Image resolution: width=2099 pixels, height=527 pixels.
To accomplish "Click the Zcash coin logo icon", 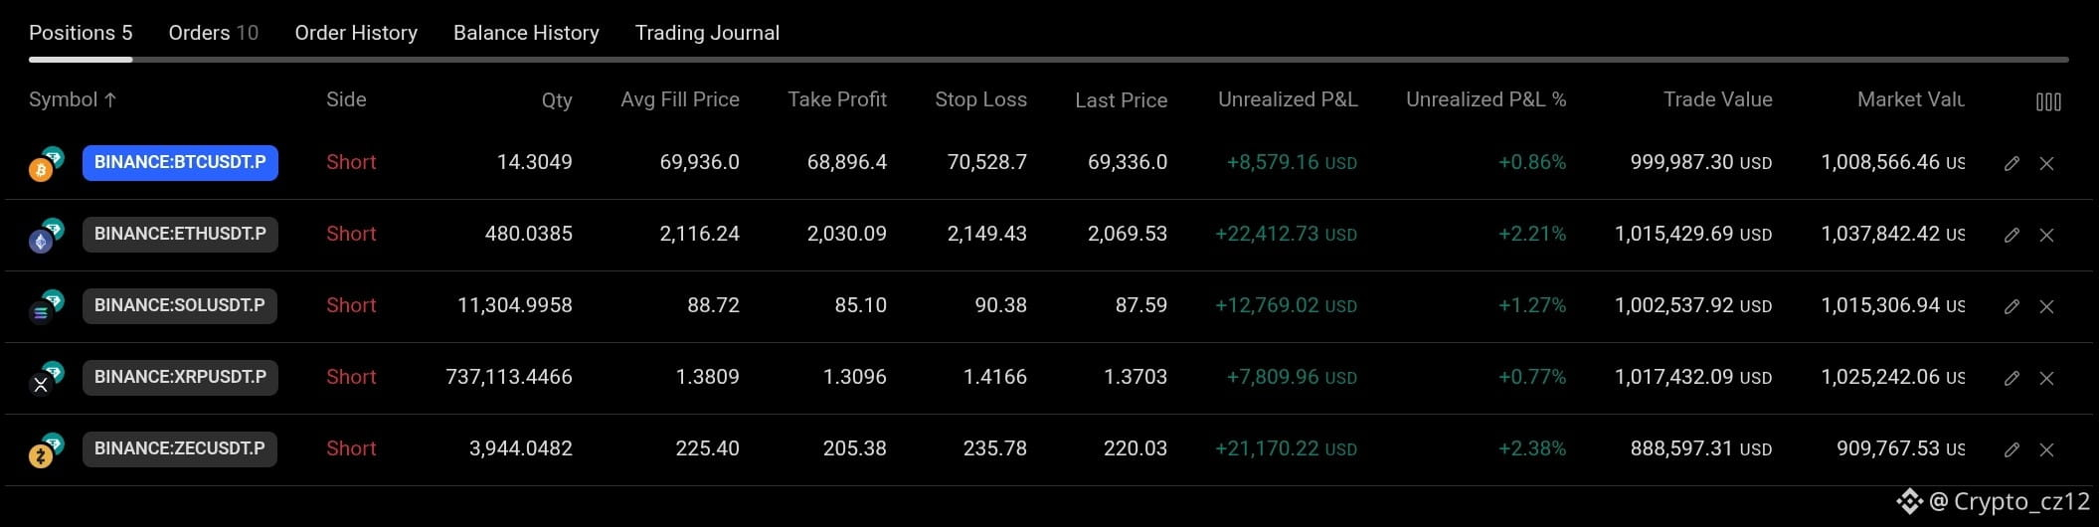I will point(40,456).
